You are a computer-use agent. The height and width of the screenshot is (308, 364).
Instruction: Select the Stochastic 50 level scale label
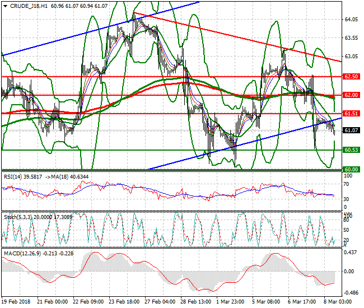[x=346, y=230]
